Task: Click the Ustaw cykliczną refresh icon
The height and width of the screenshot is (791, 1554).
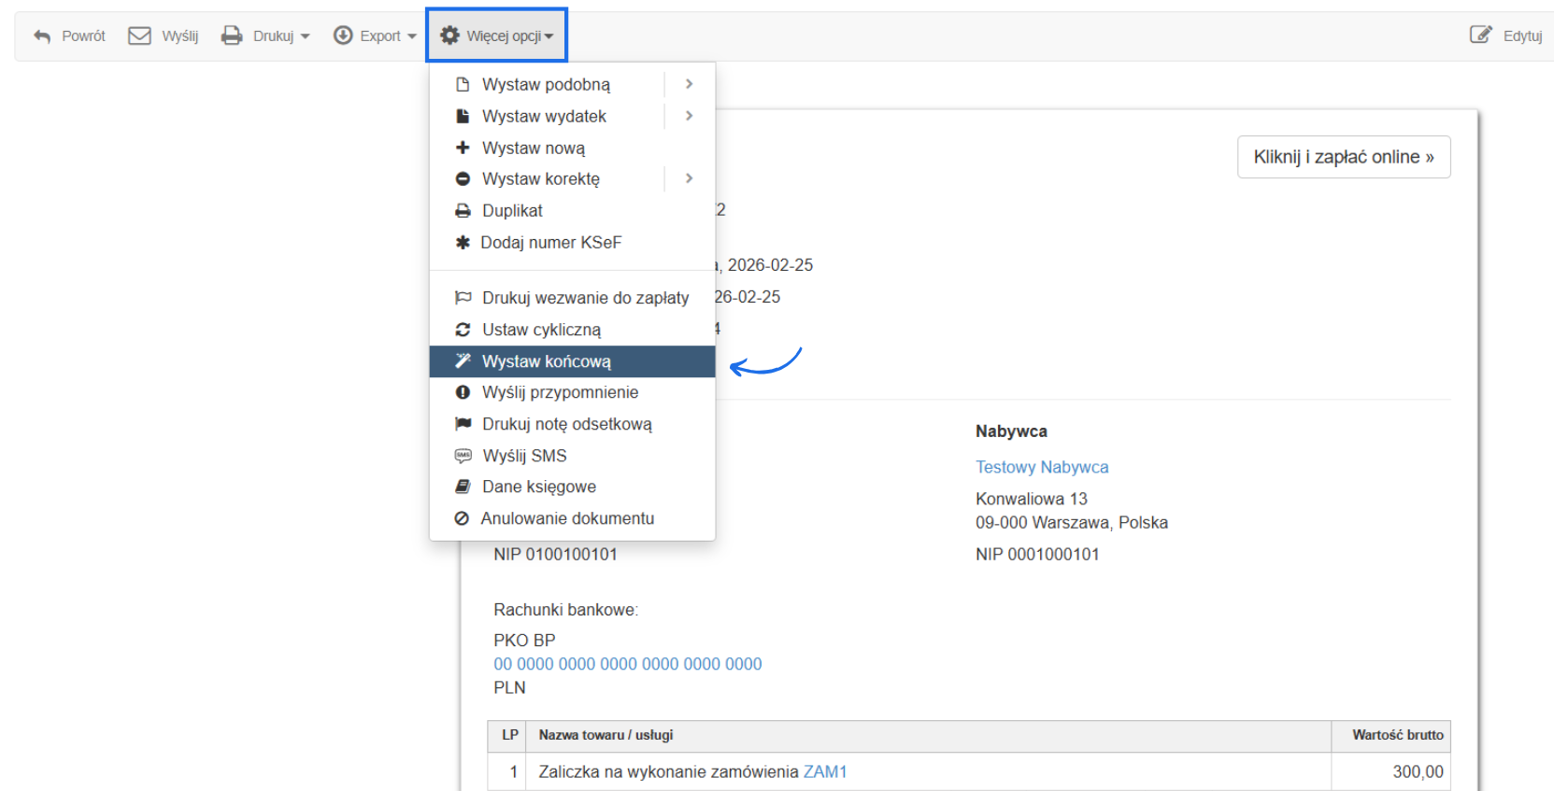Action: (x=463, y=330)
